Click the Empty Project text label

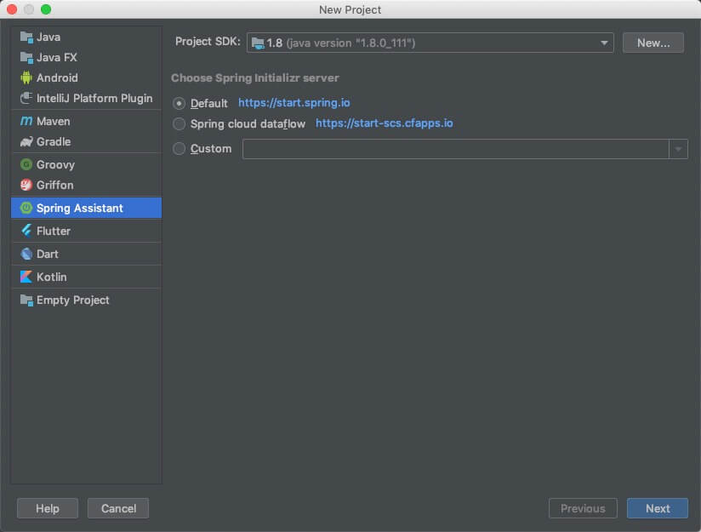[73, 300]
